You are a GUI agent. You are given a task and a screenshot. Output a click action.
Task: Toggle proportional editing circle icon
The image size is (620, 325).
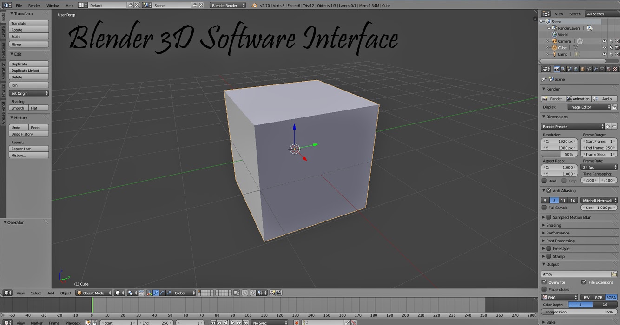click(244, 293)
